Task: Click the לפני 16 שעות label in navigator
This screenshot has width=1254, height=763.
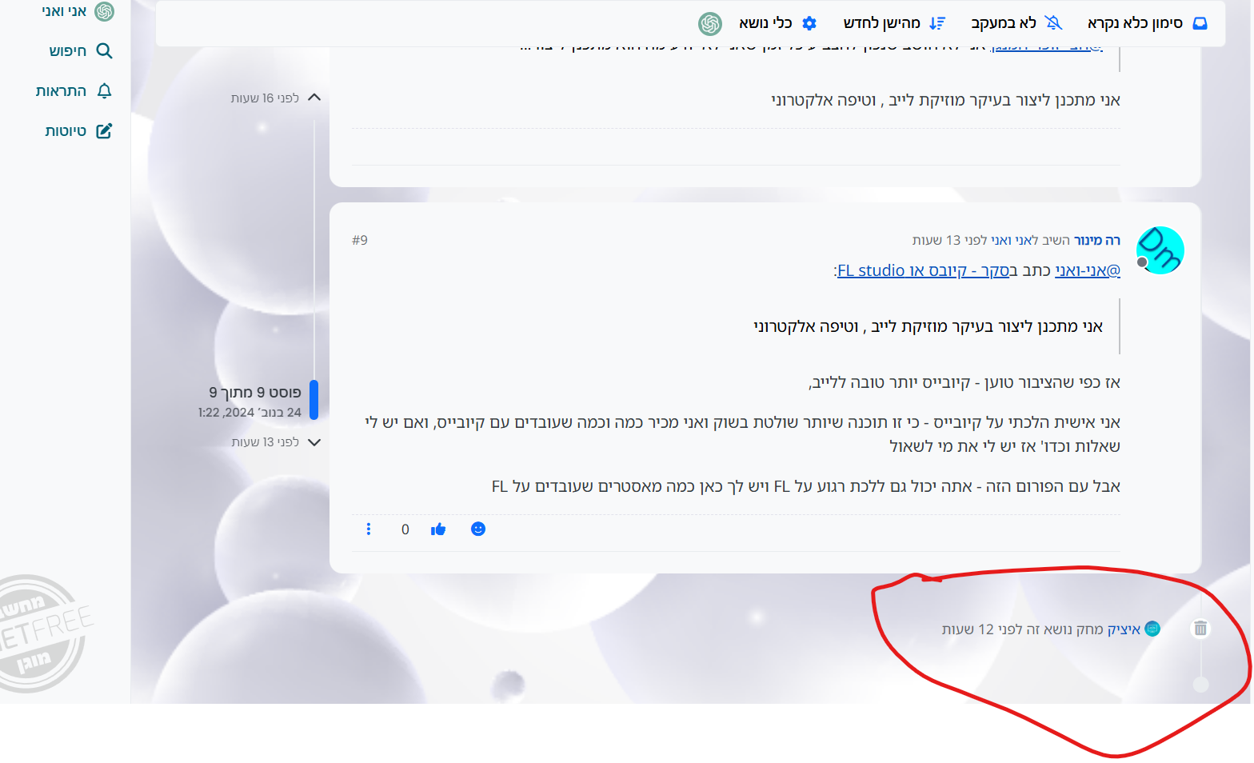Action: pyautogui.click(x=265, y=98)
